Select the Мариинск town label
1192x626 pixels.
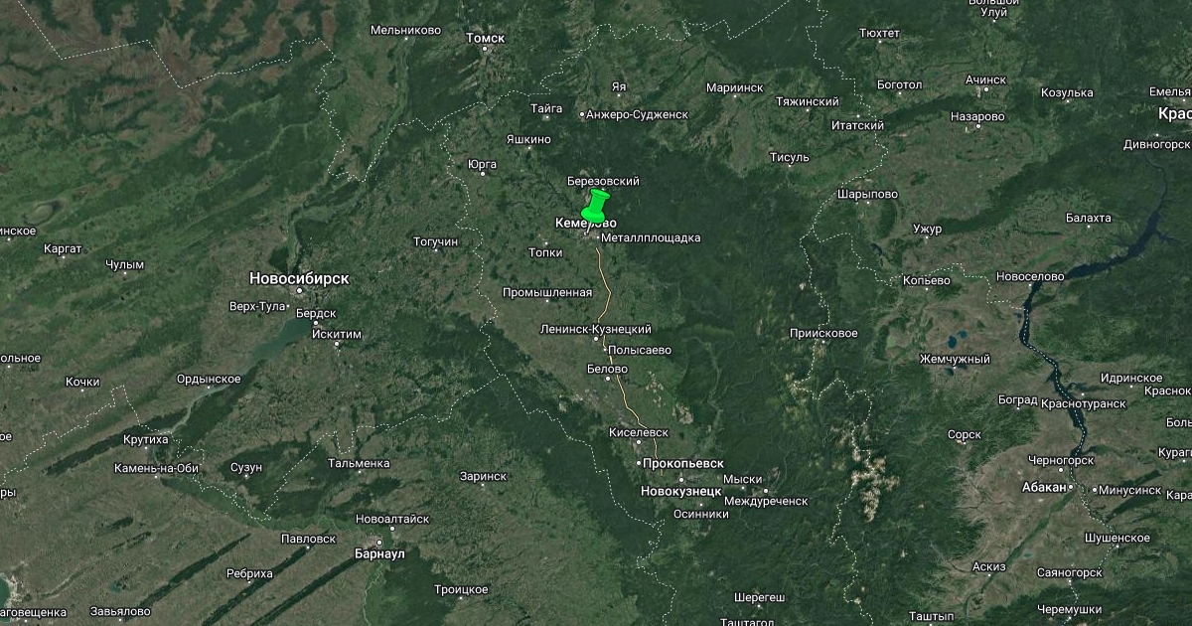(x=735, y=87)
